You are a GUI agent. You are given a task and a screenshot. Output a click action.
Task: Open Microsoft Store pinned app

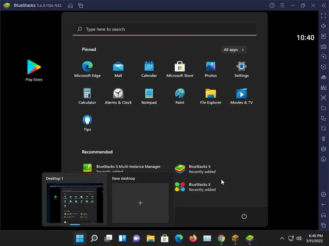coord(180,69)
